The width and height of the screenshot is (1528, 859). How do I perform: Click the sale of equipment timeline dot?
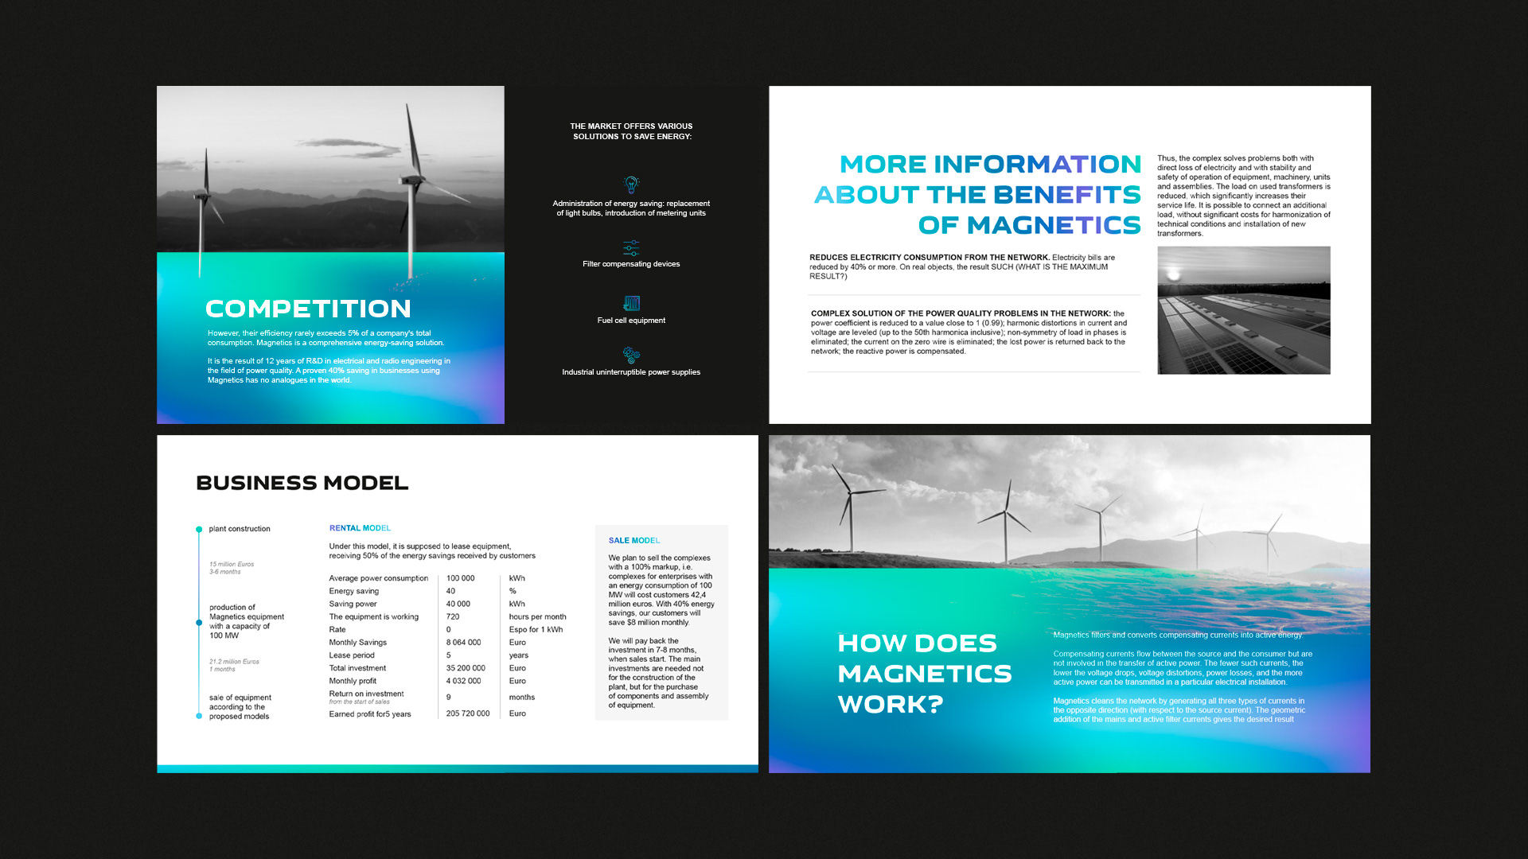pyautogui.click(x=199, y=716)
